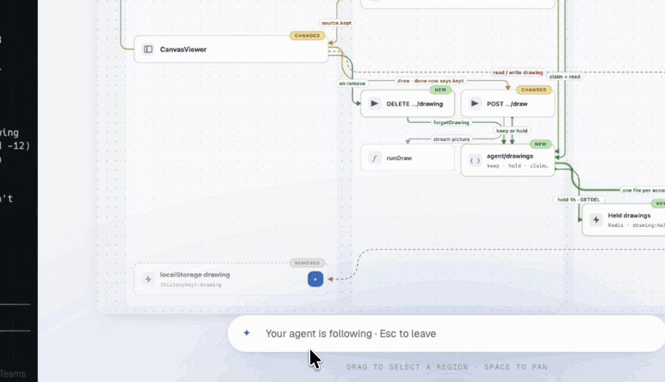Select the DELETE .../drawing node label
This screenshot has height=382, width=665.
pyautogui.click(x=415, y=104)
